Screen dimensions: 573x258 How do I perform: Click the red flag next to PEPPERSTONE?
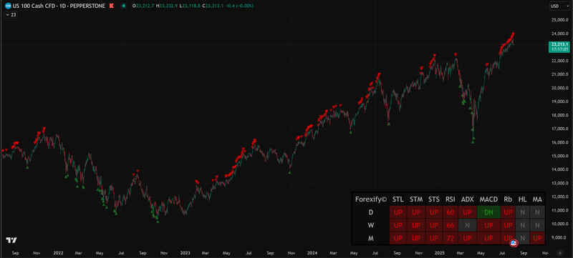(x=112, y=6)
